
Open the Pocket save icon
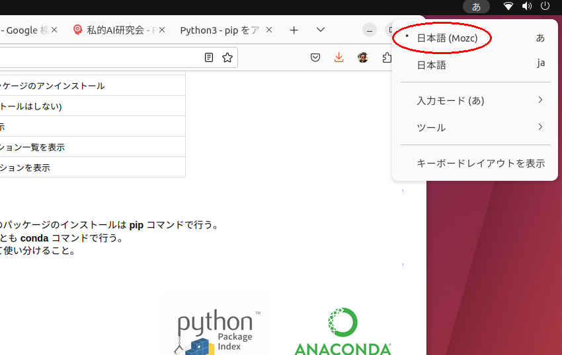coord(316,57)
